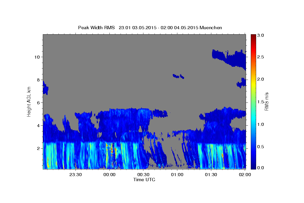Click the plot title "Peak Width RMS"

pyautogui.click(x=96, y=27)
